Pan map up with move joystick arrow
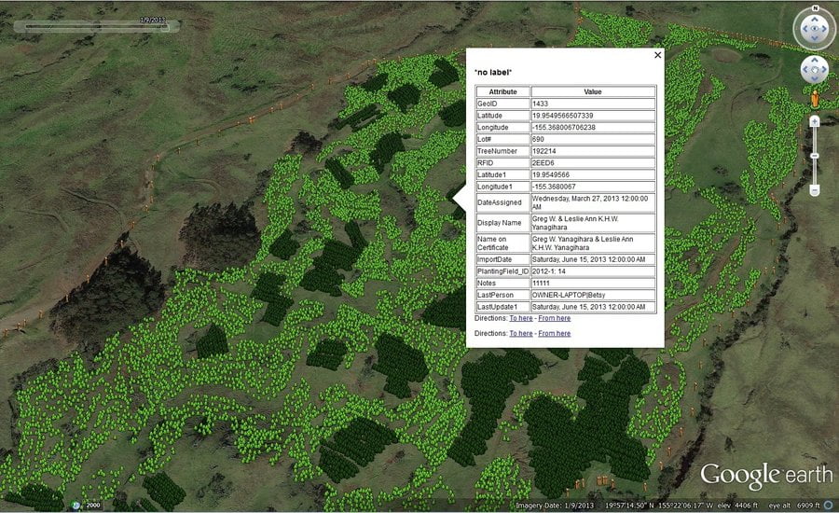The image size is (839, 513). tap(815, 61)
